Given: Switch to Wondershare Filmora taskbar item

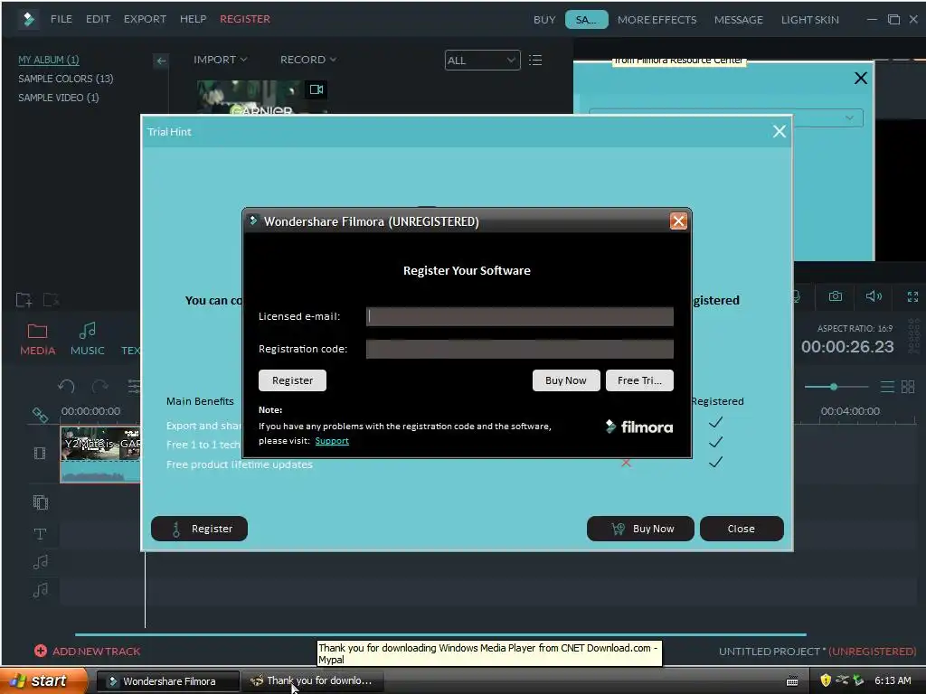Looking at the screenshot, I should pyautogui.click(x=167, y=681).
